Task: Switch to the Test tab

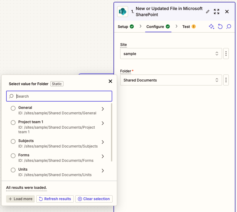Action: point(189,27)
